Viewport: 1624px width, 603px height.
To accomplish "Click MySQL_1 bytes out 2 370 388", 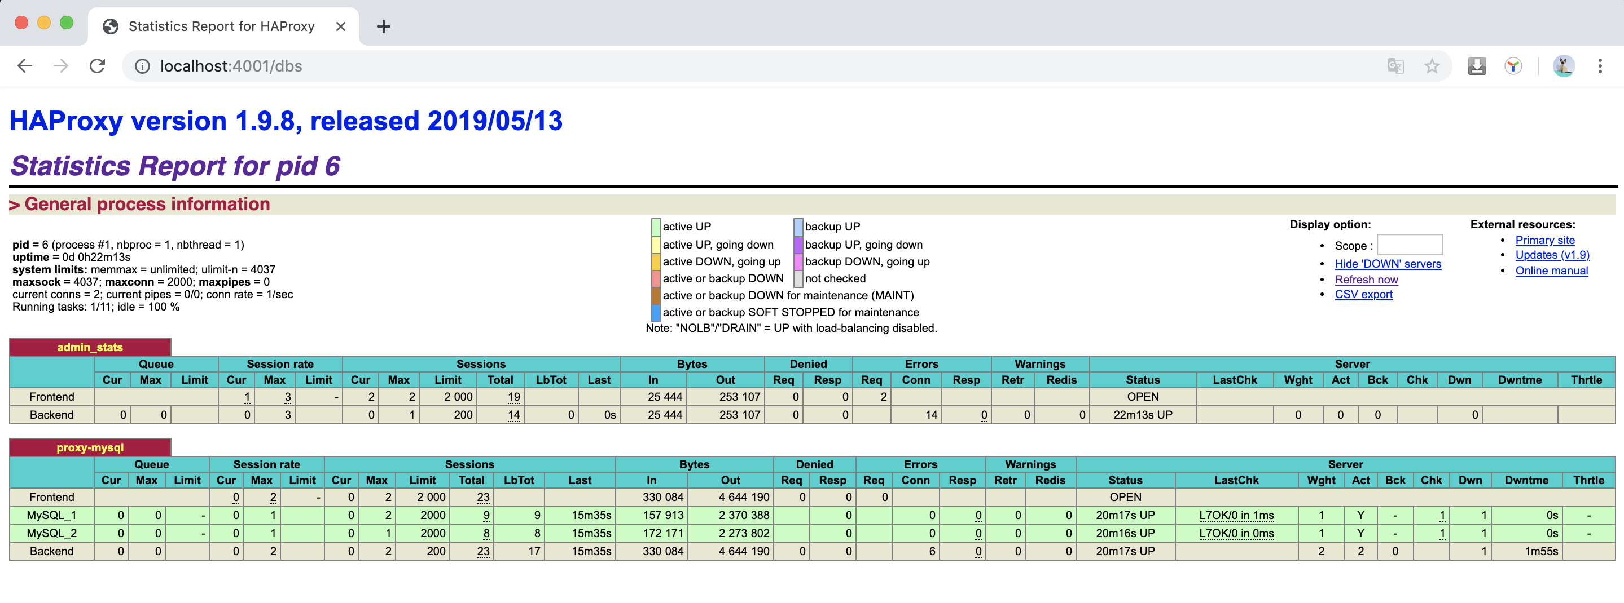I will point(744,515).
